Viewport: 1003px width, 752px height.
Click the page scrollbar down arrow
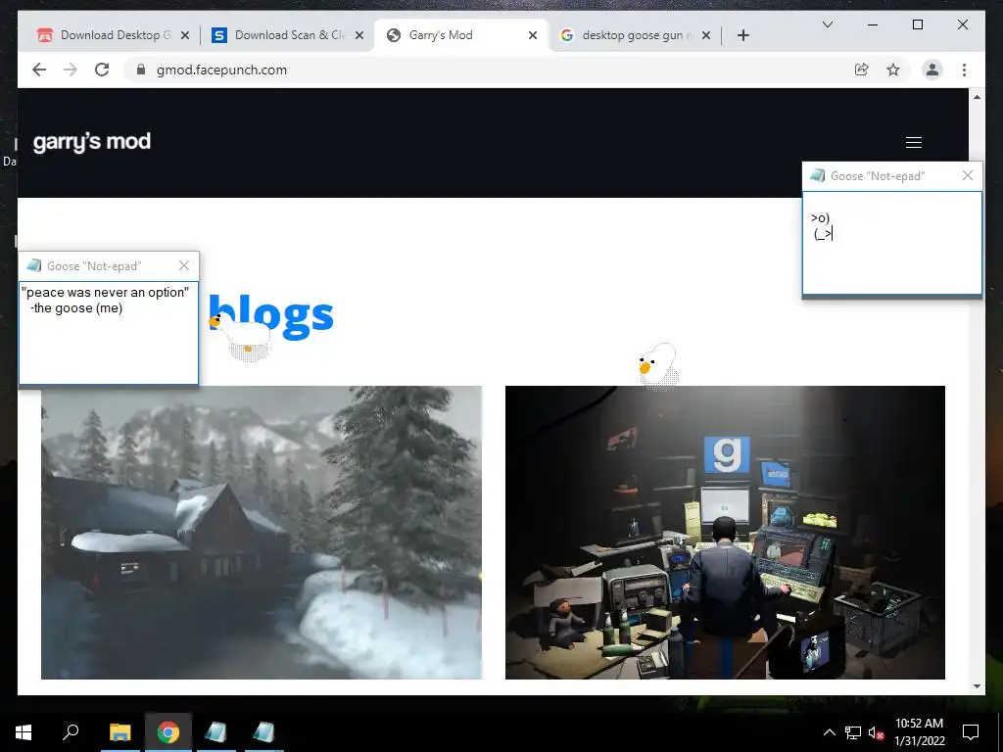977,686
